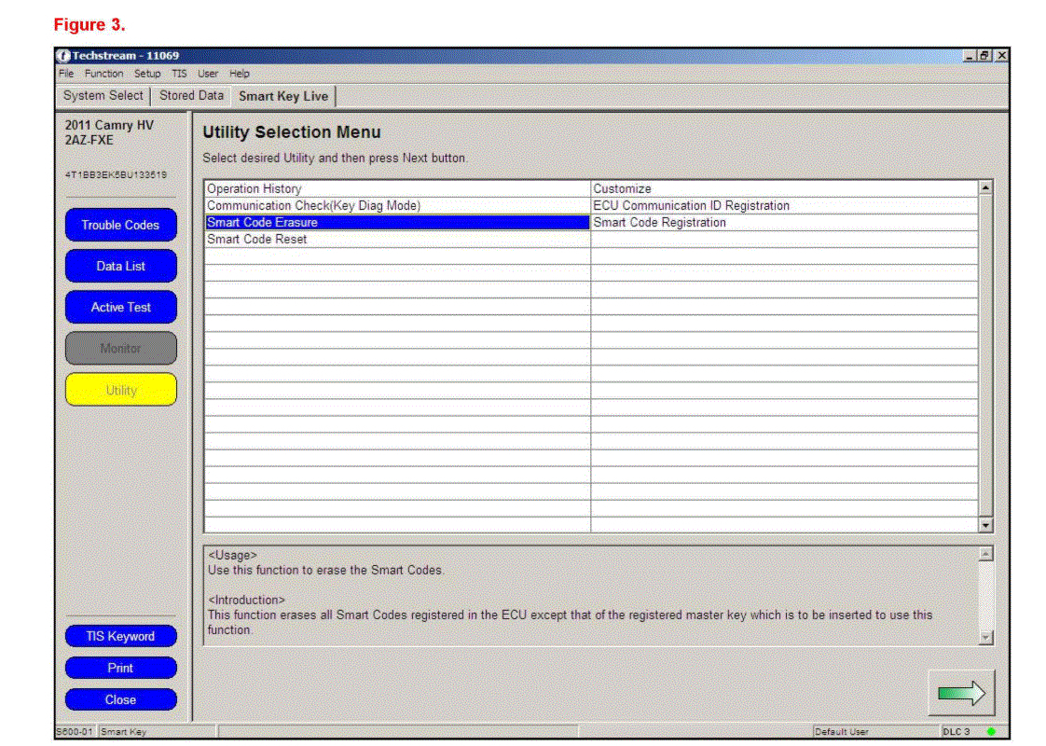This screenshot has width=1046, height=746.
Task: Switch to the System Select tab
Action: click(x=103, y=96)
